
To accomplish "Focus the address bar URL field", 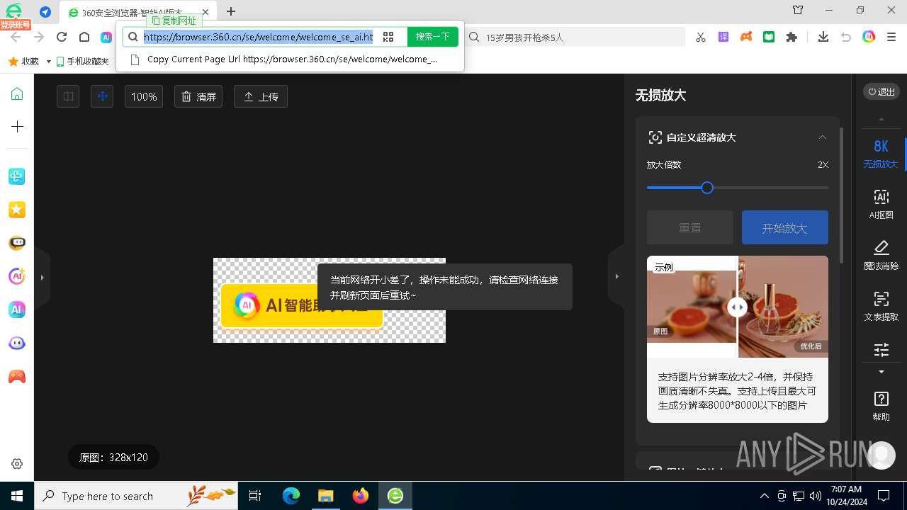I will coord(259,37).
